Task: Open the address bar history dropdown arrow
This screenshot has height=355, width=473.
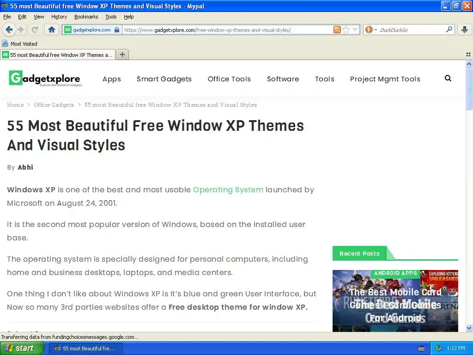Action: (355, 30)
